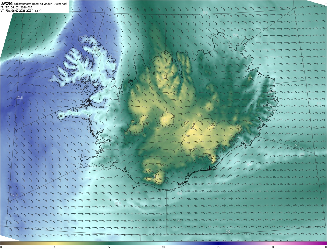Click the initialization line "IT: Mið. 04. 02. 2026 06Z"
This screenshot has height=249, width=327.
coord(16,7)
